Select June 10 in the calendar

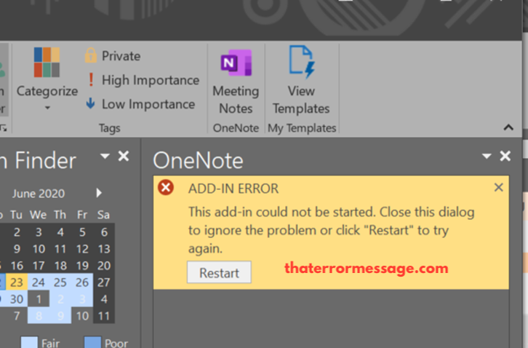(x=39, y=249)
